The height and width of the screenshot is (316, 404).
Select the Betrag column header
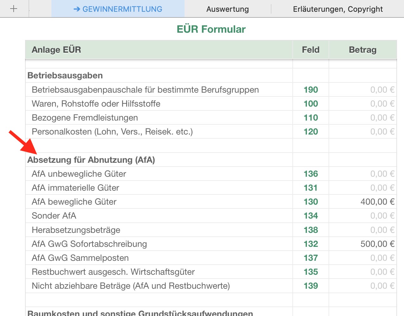pyautogui.click(x=362, y=50)
